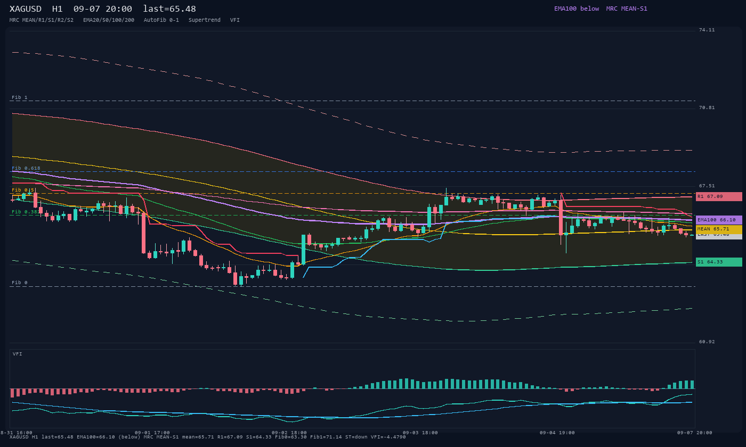Click the 09-02 18:00 time axis label

[x=289, y=433]
